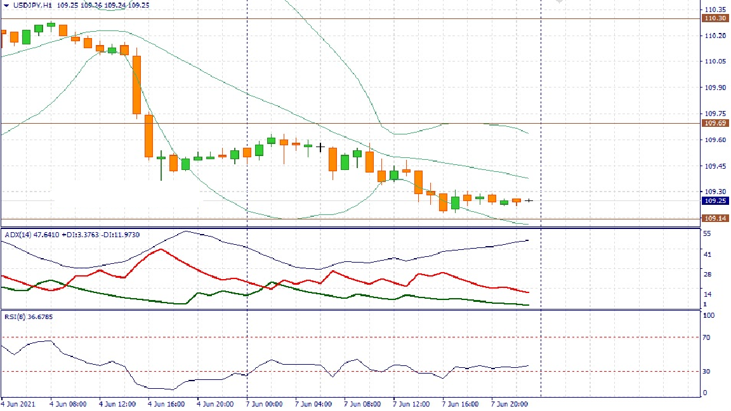
Task: Click the 4 Jun 2021 date label
Action: pyautogui.click(x=18, y=403)
